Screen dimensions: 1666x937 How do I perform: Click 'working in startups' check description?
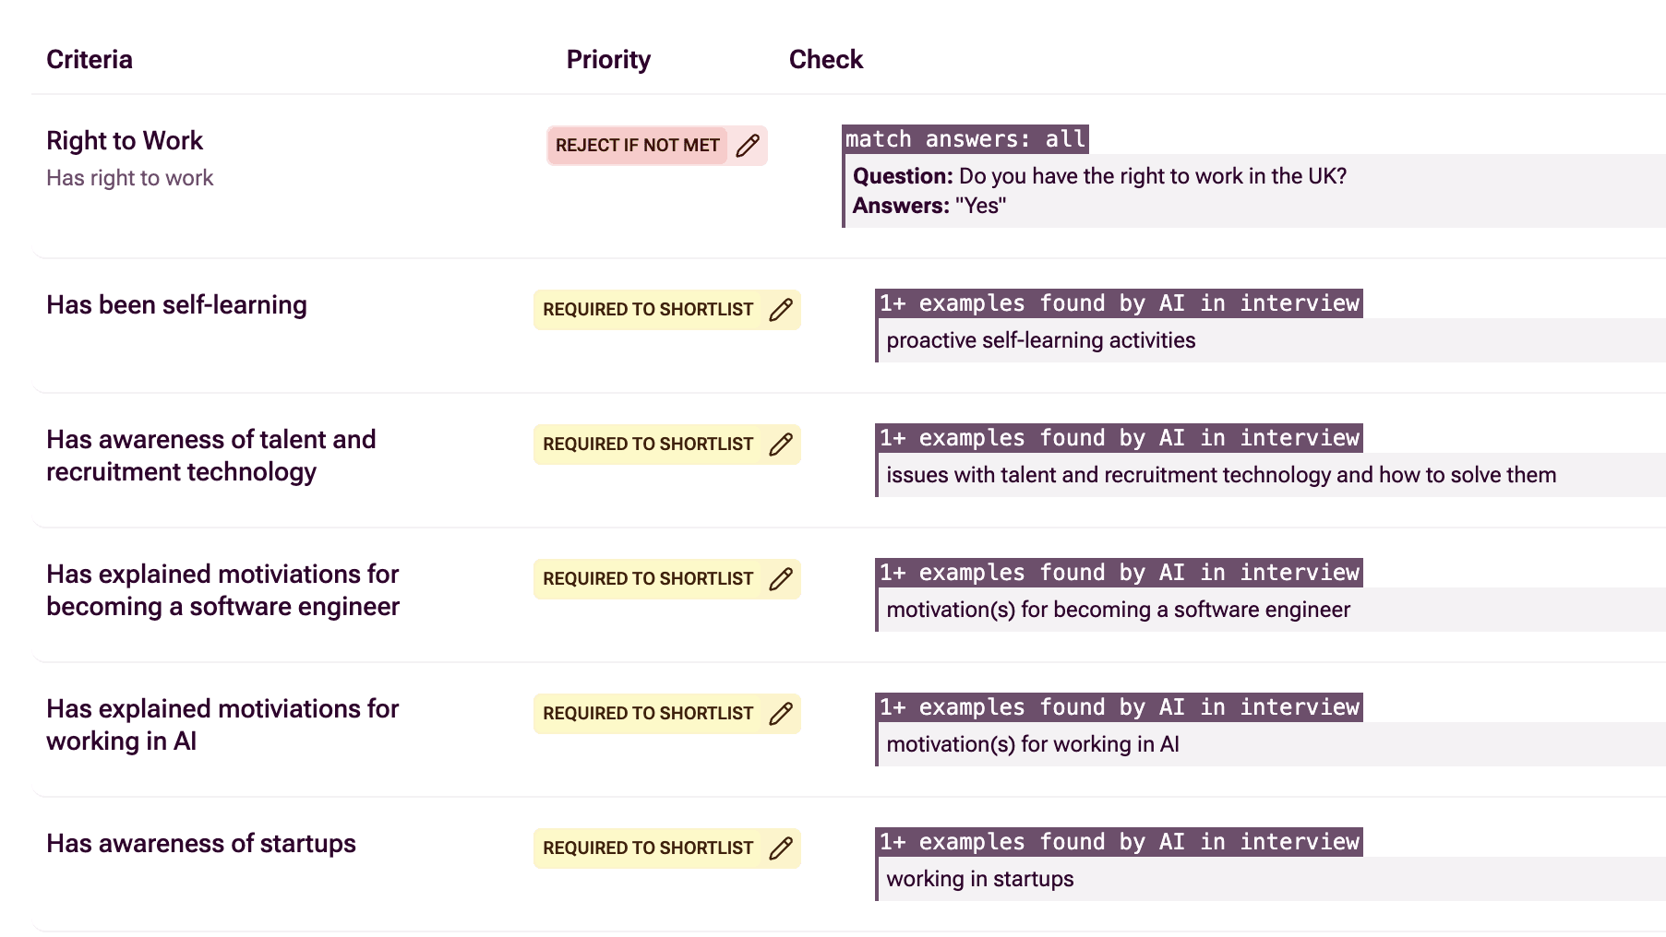tap(979, 879)
